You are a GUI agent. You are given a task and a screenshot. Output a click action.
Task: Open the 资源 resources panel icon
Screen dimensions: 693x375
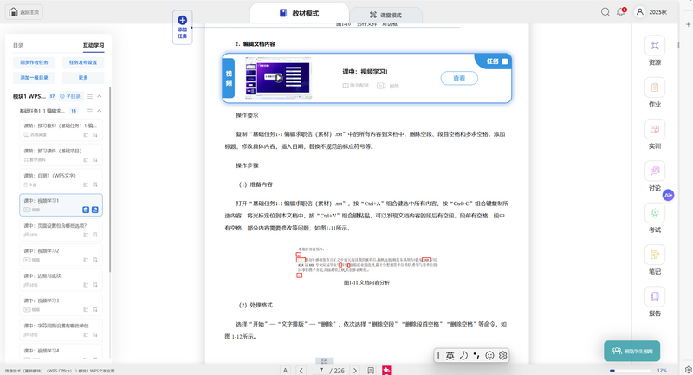pyautogui.click(x=655, y=46)
